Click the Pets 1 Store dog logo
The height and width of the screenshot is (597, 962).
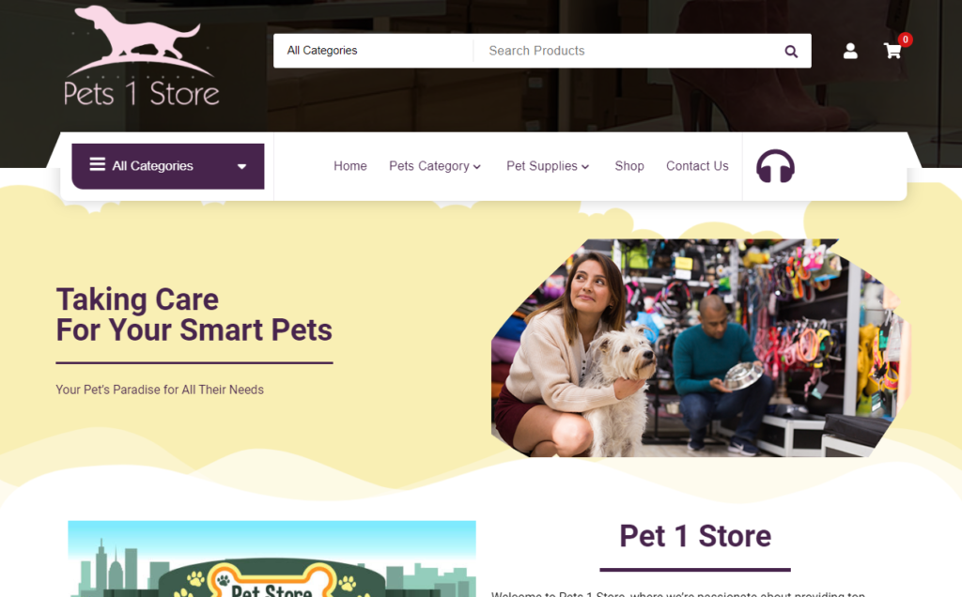142,56
